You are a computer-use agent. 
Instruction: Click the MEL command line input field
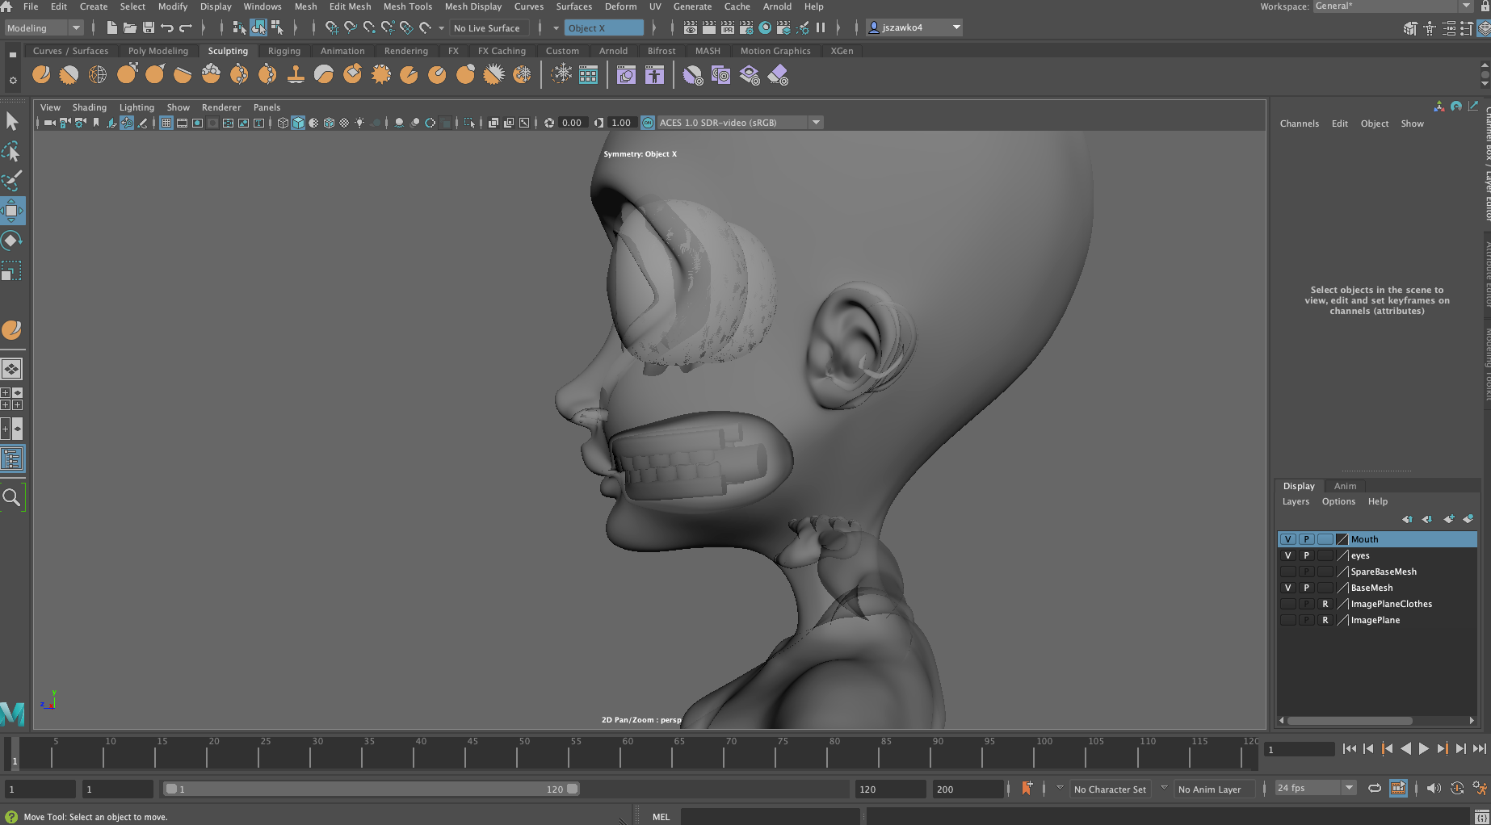point(769,817)
